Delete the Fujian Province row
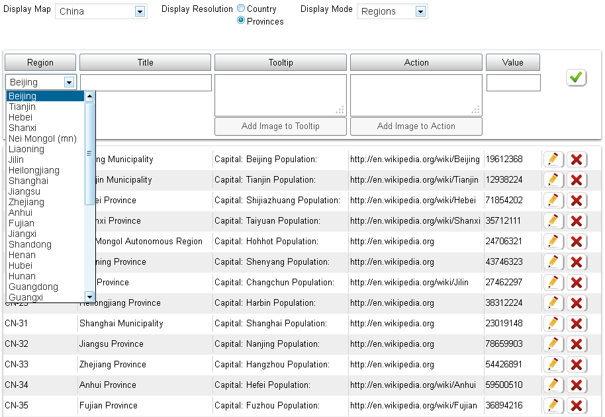This screenshot has height=417, width=605. [x=577, y=406]
